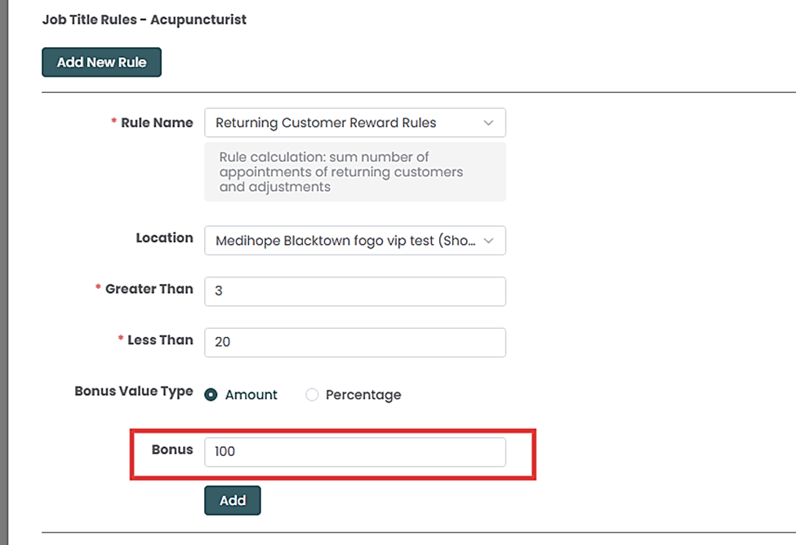
Task: Click the Rule Name dropdown chevron arrow
Action: (488, 123)
